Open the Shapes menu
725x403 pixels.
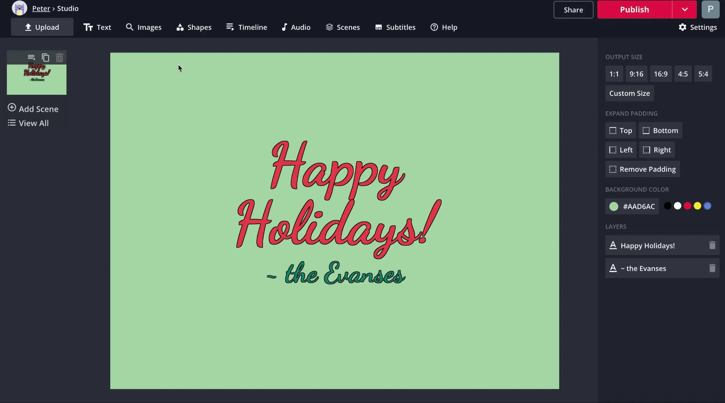(194, 27)
